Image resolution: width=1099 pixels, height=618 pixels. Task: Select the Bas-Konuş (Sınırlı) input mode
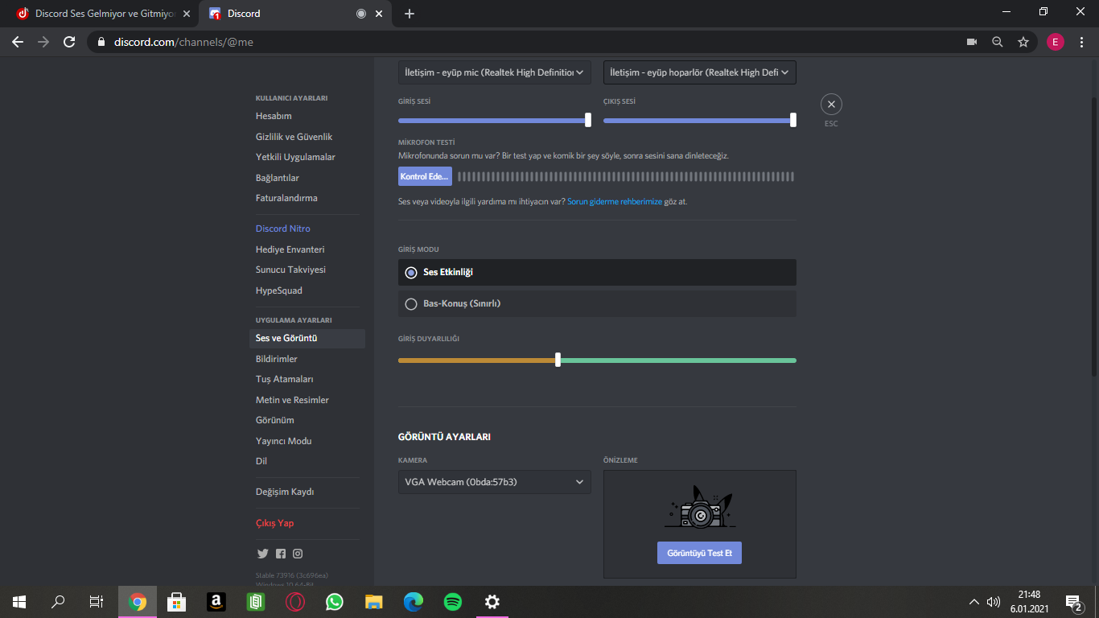pyautogui.click(x=597, y=303)
